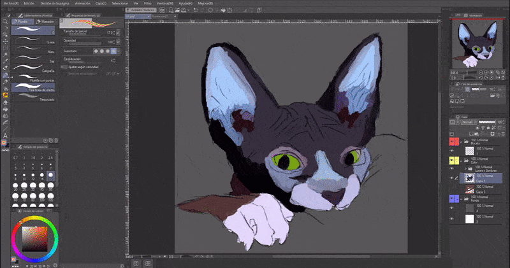Enable Ajustar según velocidad checkbox
Image resolution: width=510 pixels, height=268 pixels.
(64, 67)
